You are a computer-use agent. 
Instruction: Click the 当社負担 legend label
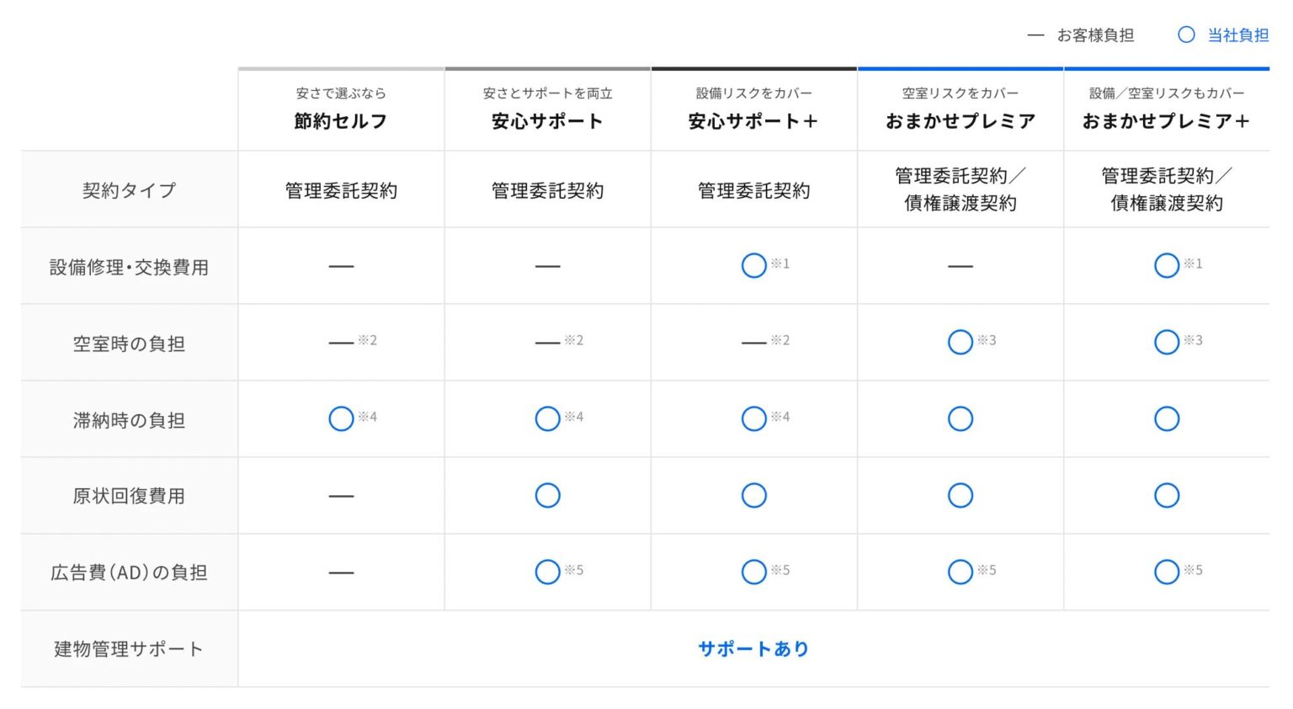1237,35
